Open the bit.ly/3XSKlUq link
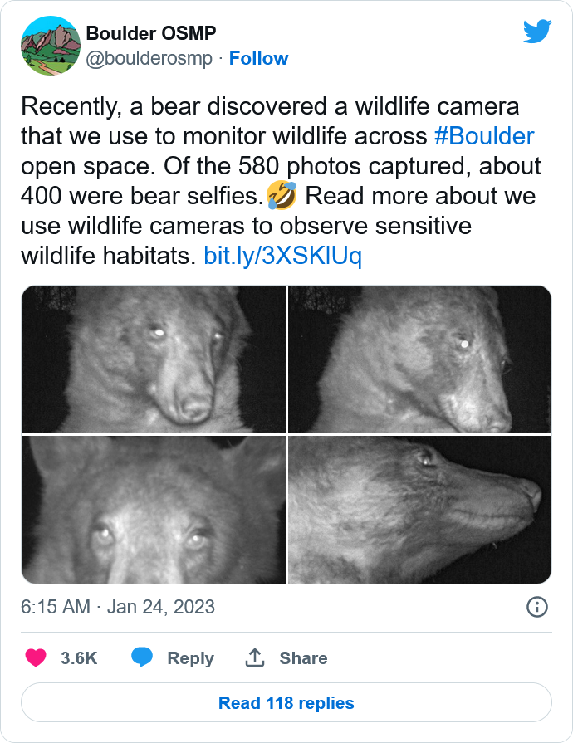Viewport: 573px width, 743px height. pos(282,256)
